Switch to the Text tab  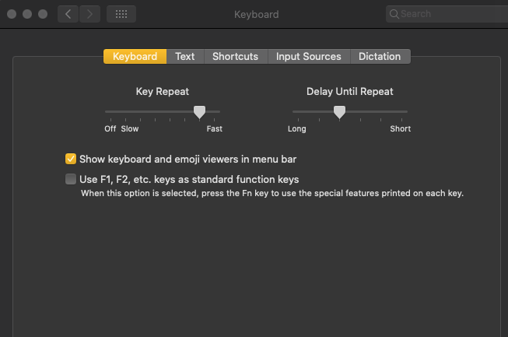pyautogui.click(x=185, y=57)
